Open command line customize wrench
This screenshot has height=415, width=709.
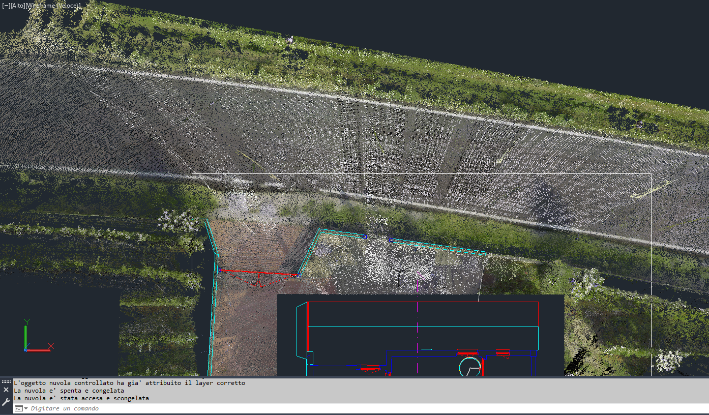(x=6, y=401)
